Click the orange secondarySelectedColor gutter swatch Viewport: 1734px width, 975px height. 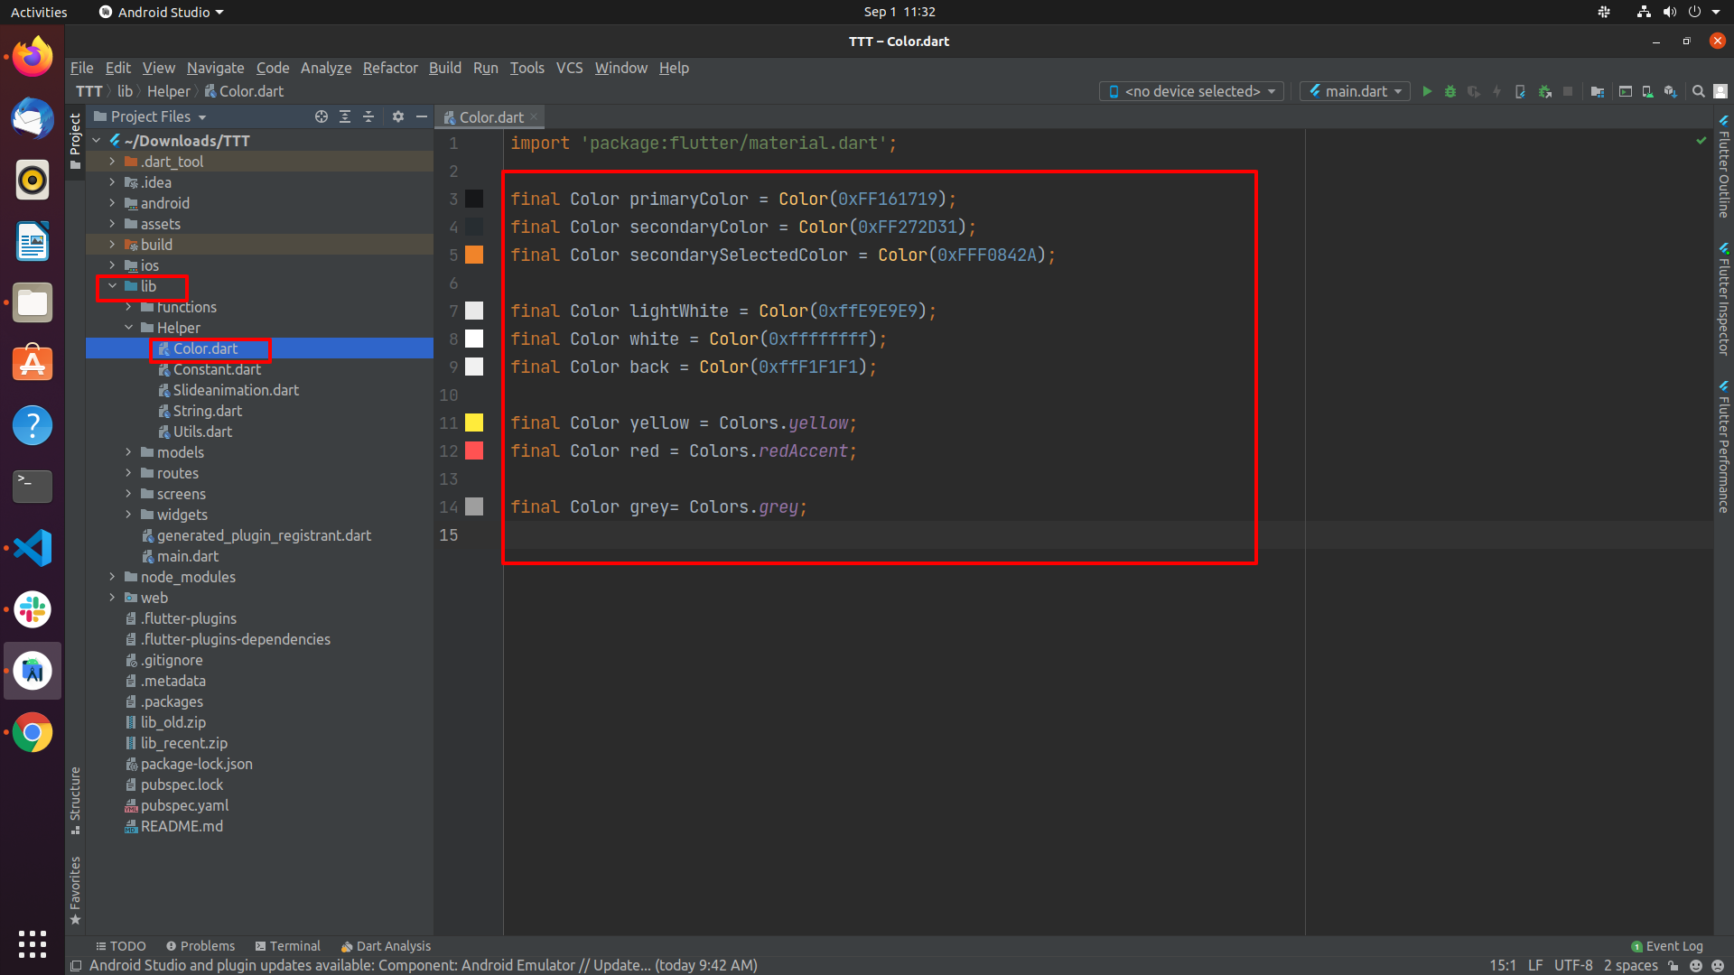pyautogui.click(x=474, y=255)
